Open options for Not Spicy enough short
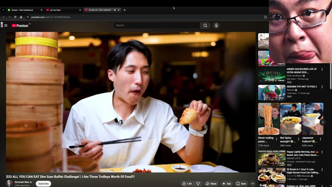This screenshot has height=187, width=332. point(298,139)
